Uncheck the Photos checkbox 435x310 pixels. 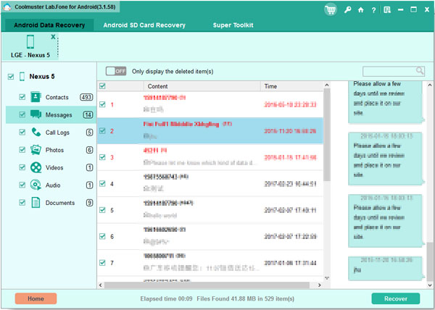pyautogui.click(x=22, y=150)
